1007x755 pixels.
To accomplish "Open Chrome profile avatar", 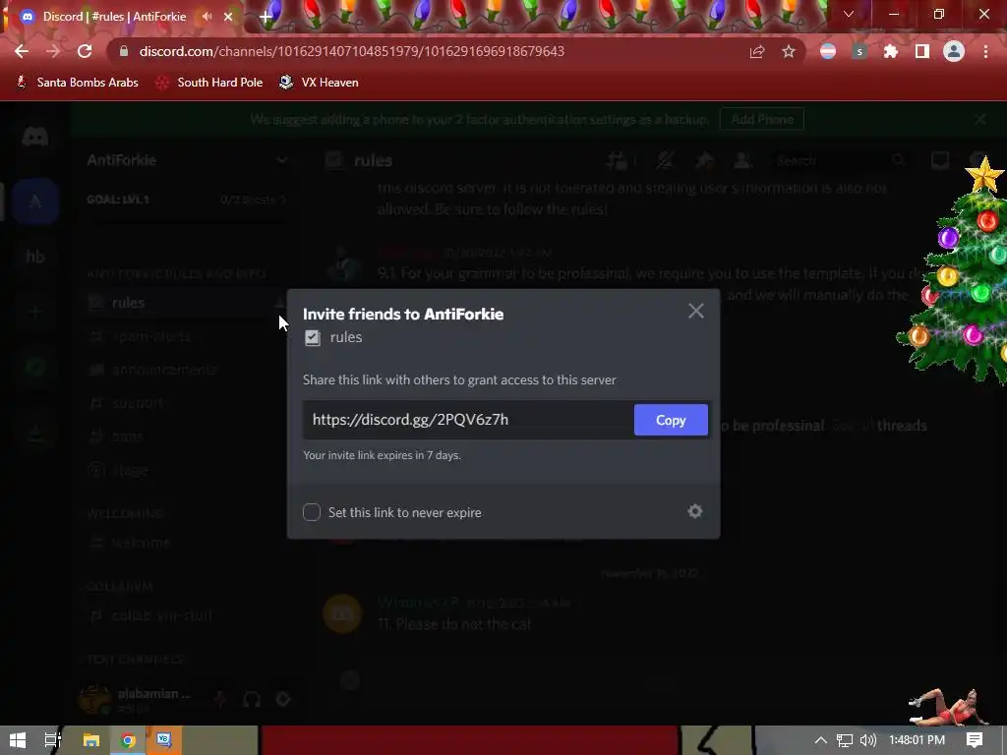I will point(954,51).
